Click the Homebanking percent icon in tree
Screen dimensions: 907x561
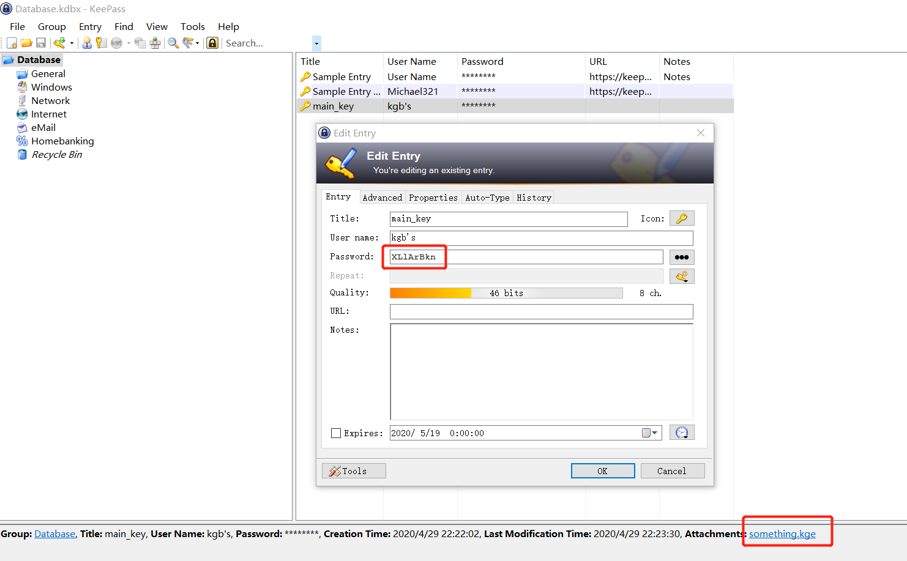pos(23,141)
